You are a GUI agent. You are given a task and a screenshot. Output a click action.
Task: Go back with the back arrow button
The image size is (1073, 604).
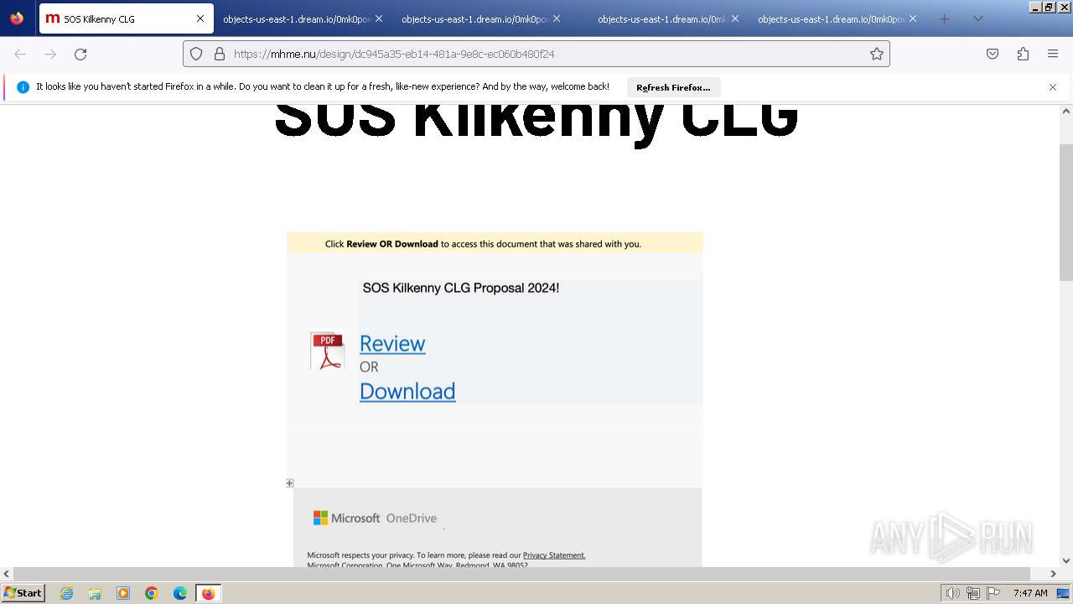[20, 54]
